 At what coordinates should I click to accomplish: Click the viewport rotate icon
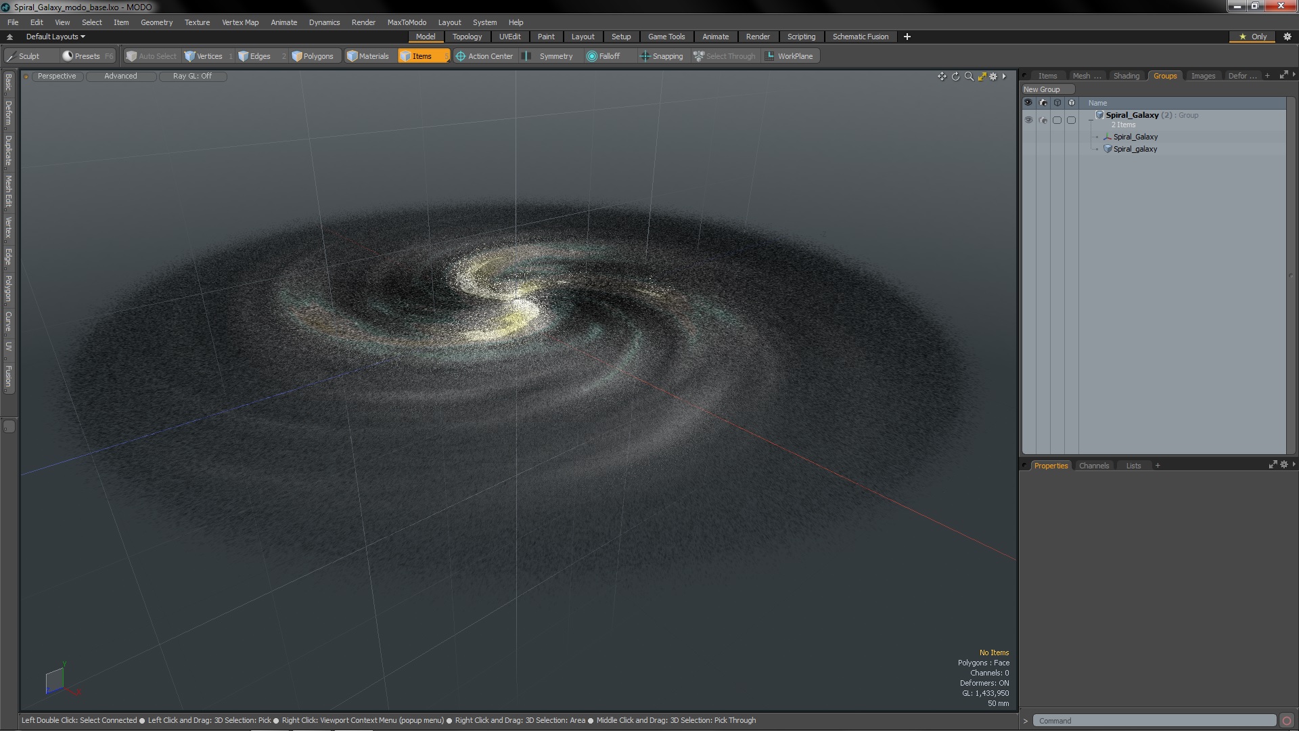[x=955, y=76]
